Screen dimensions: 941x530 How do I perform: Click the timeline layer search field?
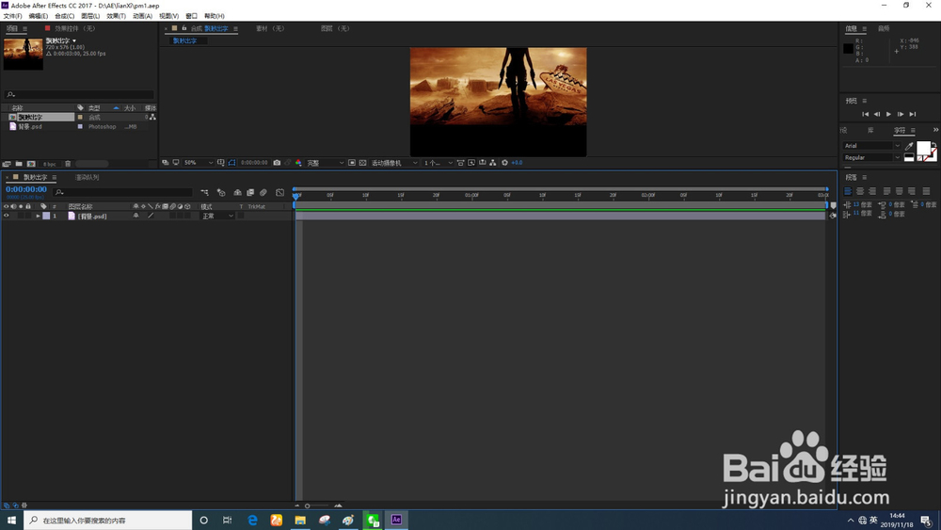(x=122, y=193)
